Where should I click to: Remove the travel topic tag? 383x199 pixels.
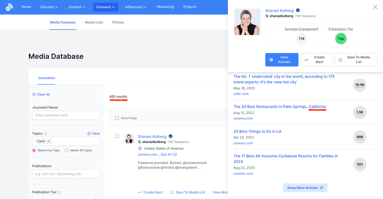49,141
